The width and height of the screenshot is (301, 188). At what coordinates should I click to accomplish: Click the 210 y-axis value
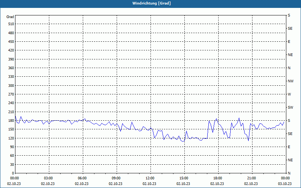[x=11, y=112]
